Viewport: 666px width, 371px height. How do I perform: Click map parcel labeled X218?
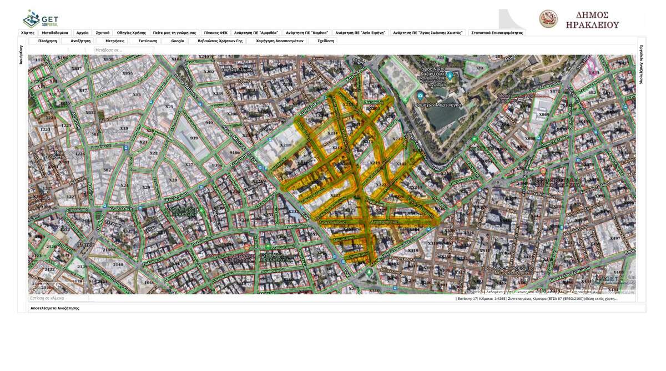tap(285, 145)
